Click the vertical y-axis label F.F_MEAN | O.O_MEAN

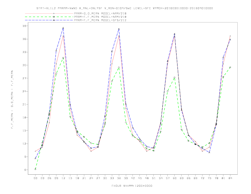(x=12, y=100)
